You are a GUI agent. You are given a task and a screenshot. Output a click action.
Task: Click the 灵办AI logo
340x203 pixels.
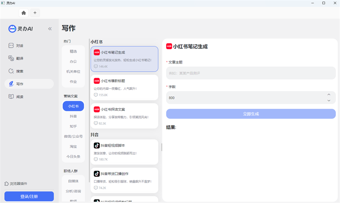coord(20,28)
